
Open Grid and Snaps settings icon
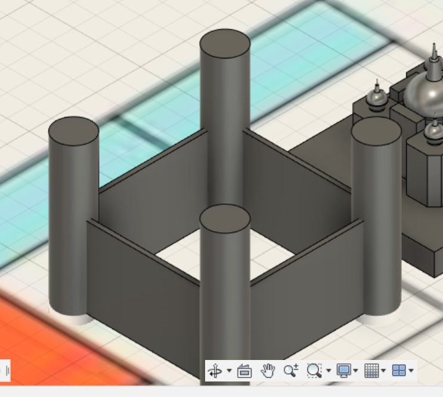(371, 370)
